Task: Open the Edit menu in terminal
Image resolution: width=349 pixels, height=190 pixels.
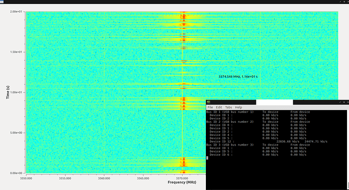Action: pos(219,107)
